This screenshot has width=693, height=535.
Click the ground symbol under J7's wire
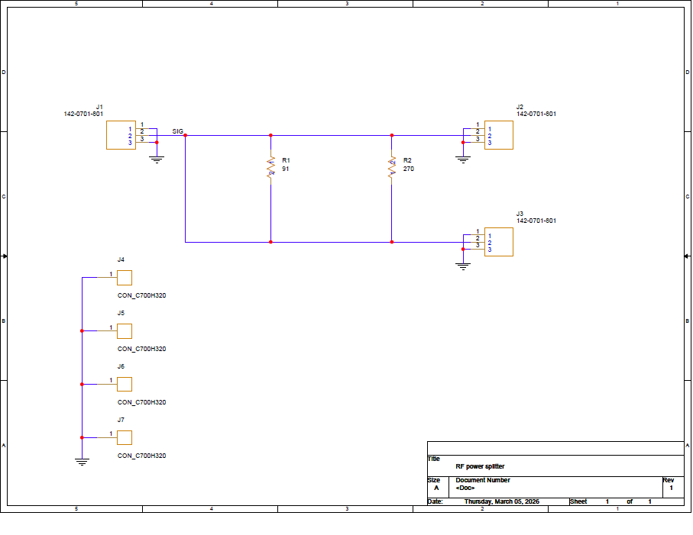(x=83, y=462)
